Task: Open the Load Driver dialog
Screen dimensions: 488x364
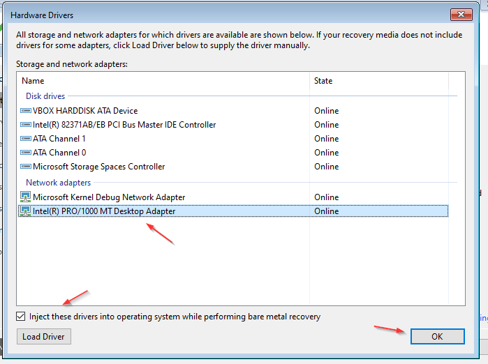Action: pos(44,337)
